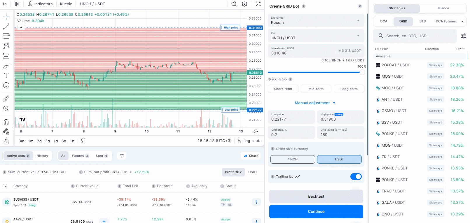
Task: Adjust the investment percentage slider handle
Action: (362, 72)
